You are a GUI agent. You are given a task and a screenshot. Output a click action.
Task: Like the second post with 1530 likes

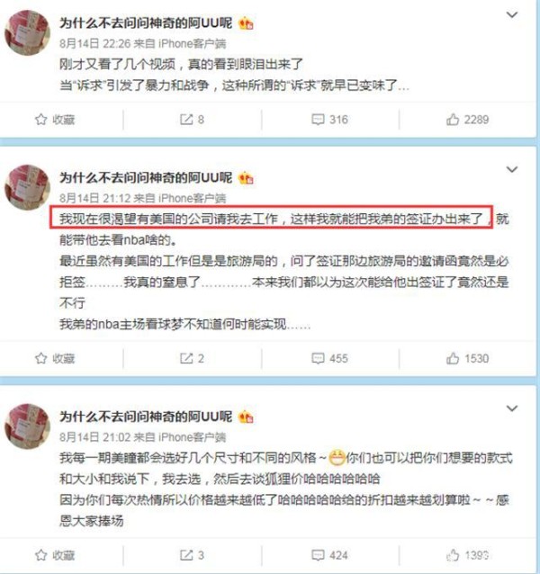467,358
